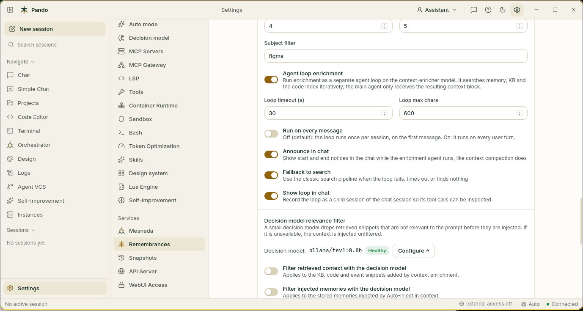Select Token Optimization settings page
This screenshot has height=311, width=583.
pos(159,146)
